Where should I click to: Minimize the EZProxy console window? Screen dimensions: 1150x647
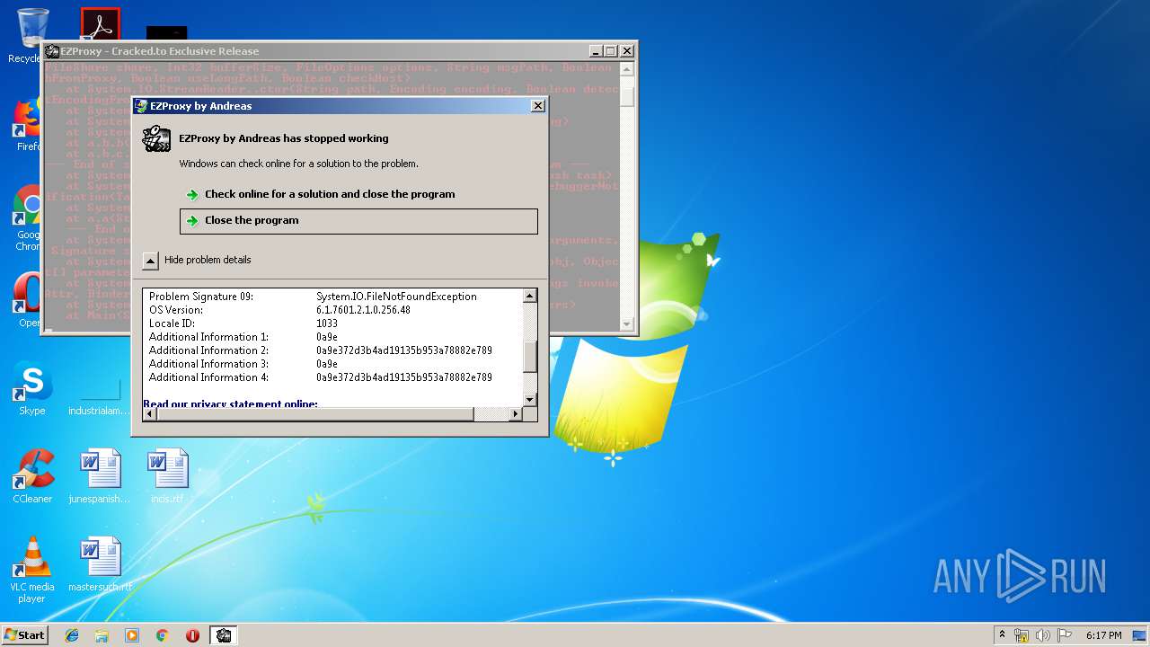(x=596, y=51)
